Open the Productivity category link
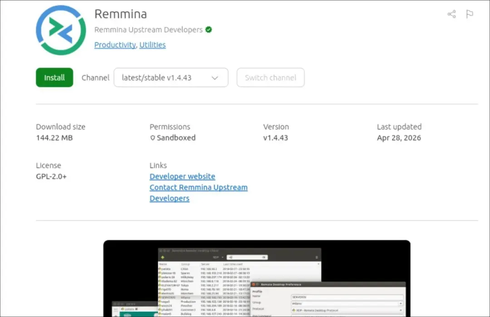 [115, 45]
